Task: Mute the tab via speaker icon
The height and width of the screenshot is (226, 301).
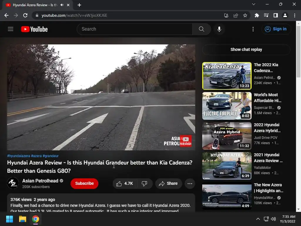Action: (x=62, y=5)
